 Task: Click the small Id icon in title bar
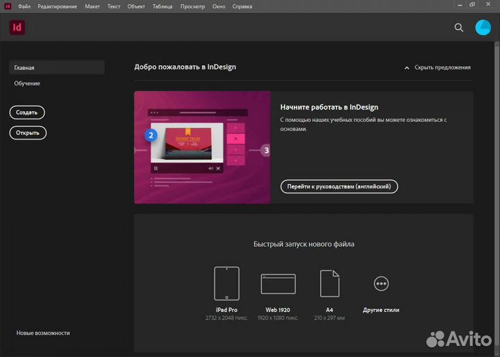(8, 6)
